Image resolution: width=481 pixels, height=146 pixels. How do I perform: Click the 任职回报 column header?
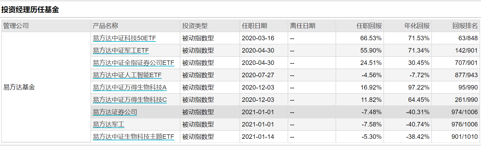click(x=369, y=26)
